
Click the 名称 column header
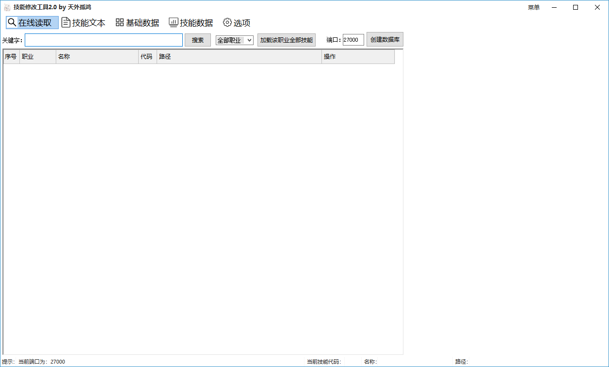(97, 57)
